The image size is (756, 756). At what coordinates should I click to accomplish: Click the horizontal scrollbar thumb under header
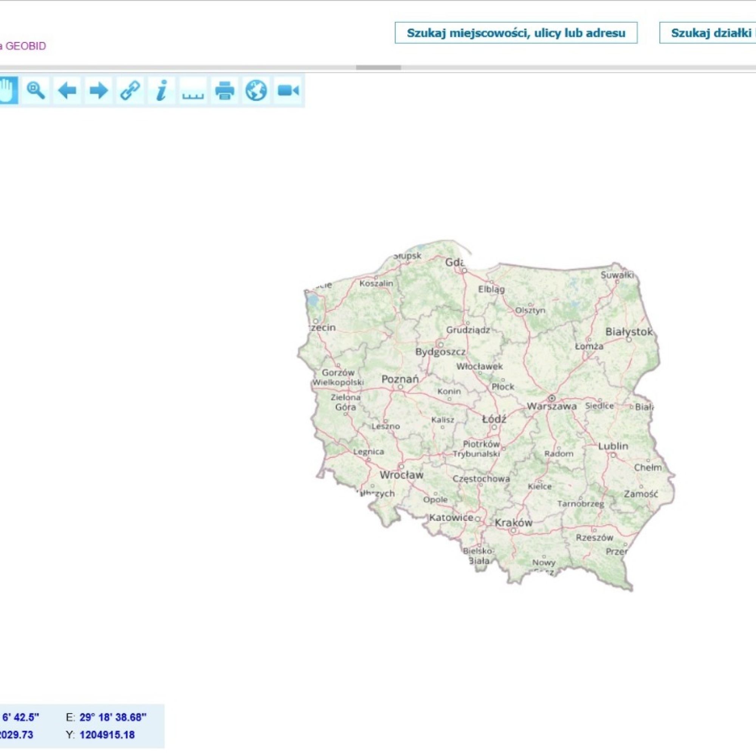[378, 67]
